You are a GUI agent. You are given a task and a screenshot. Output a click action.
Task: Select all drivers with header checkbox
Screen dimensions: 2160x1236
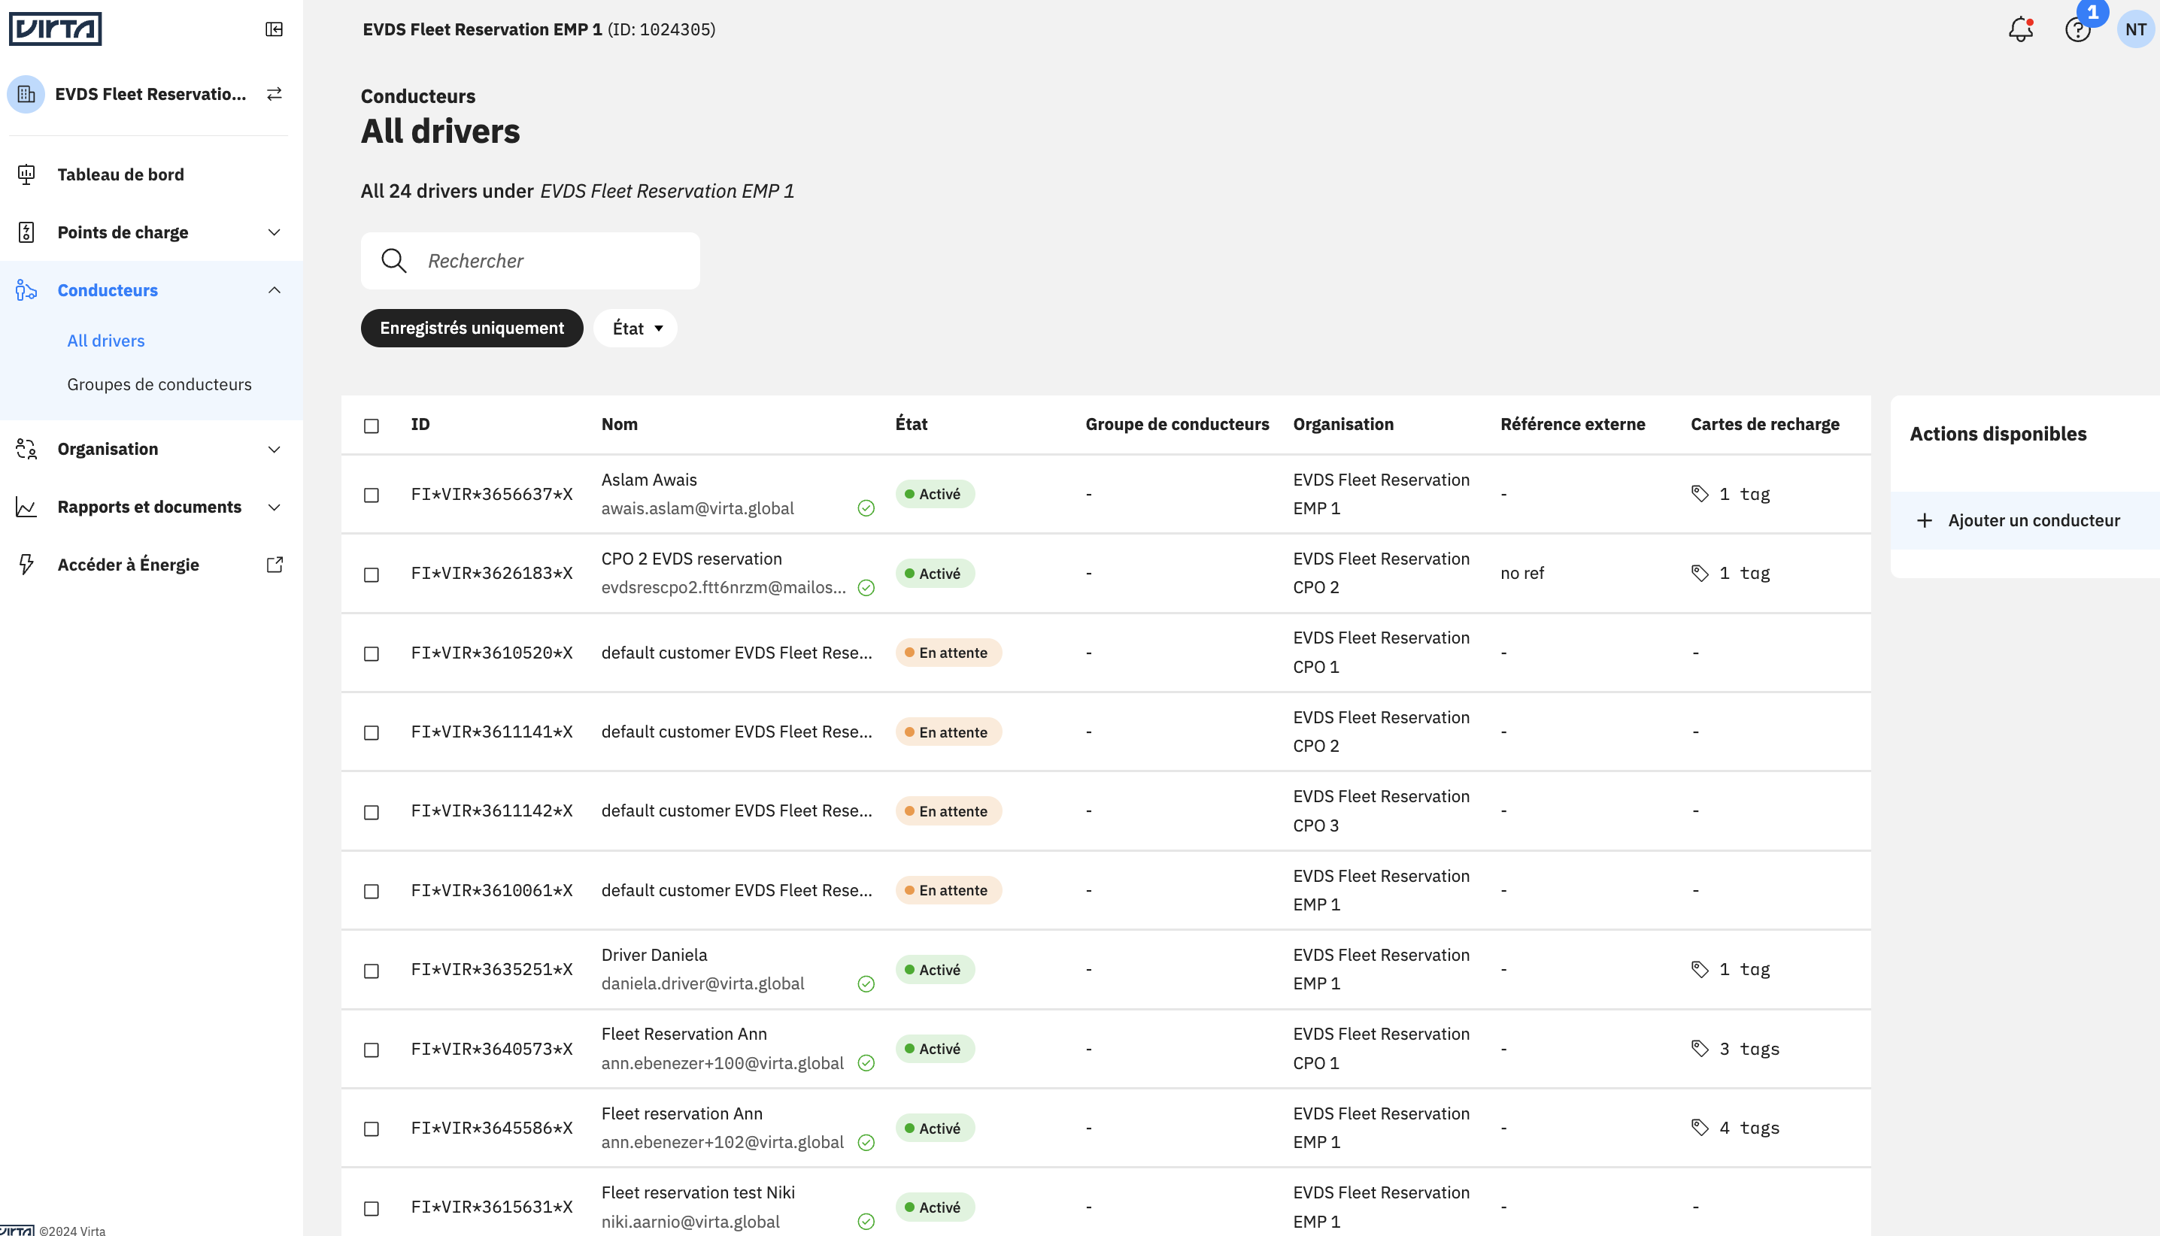click(x=371, y=426)
